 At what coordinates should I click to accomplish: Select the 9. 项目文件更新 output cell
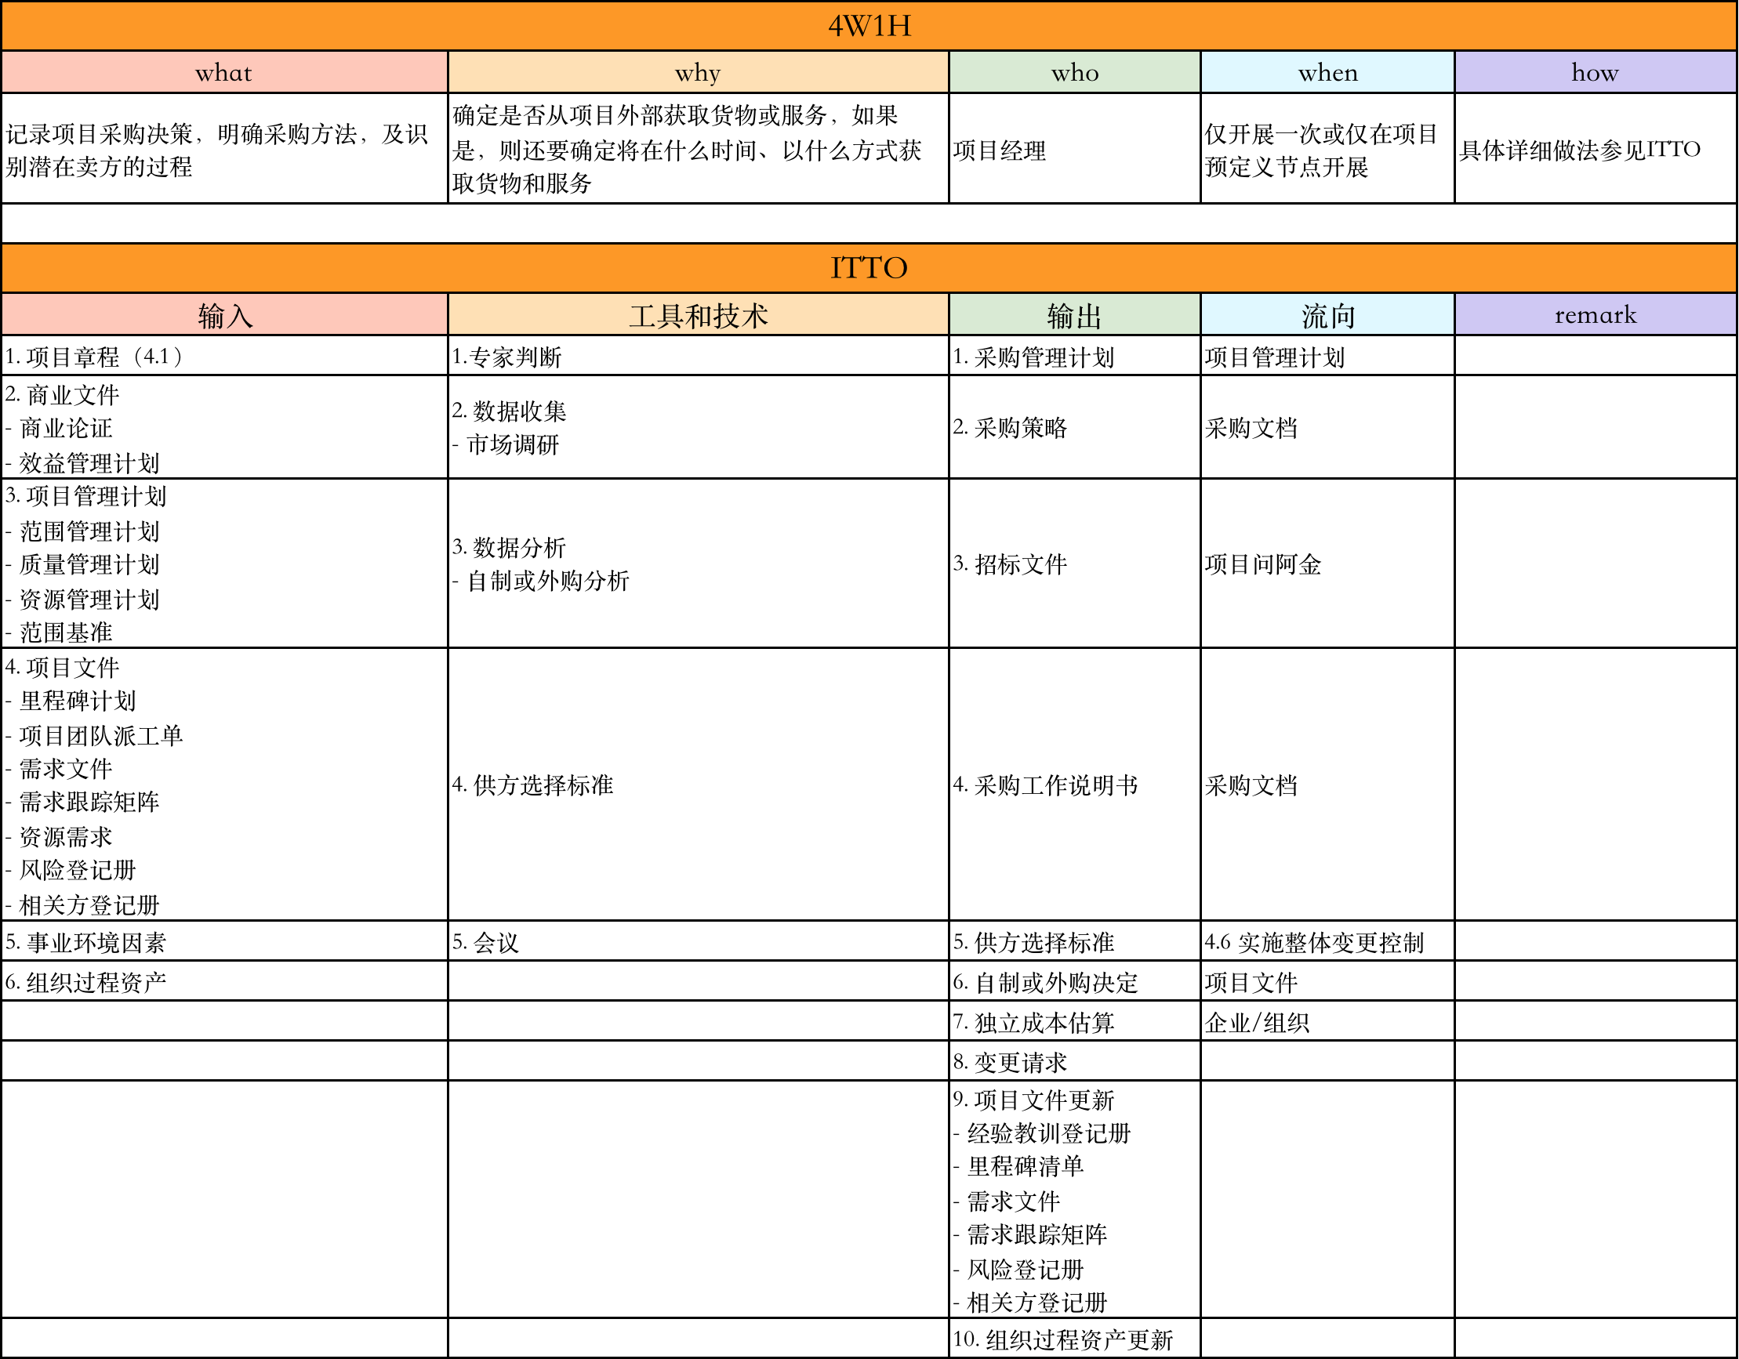1075,1200
